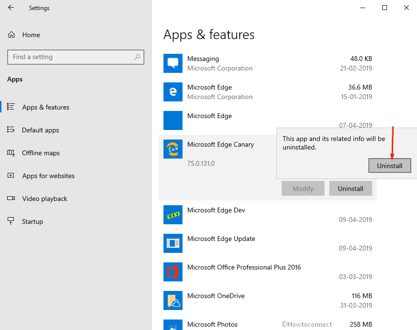The width and height of the screenshot is (417, 330).
Task: Select the blank blue Microsoft Edge icon
Action: pos(173,120)
